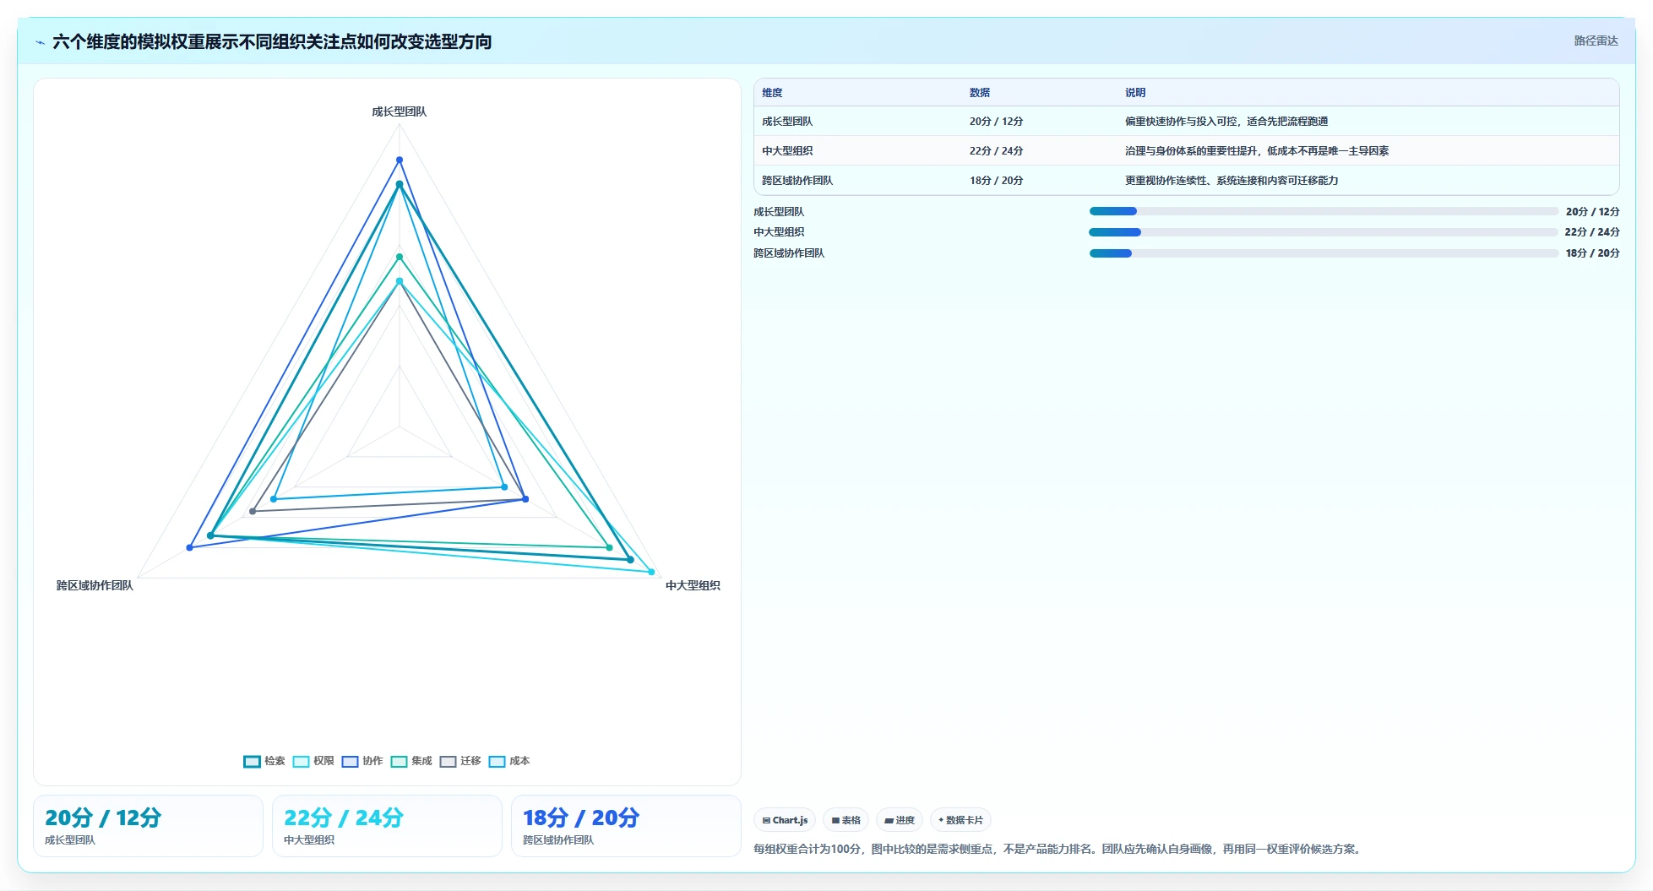Click the Chart.js tag chip

click(785, 820)
